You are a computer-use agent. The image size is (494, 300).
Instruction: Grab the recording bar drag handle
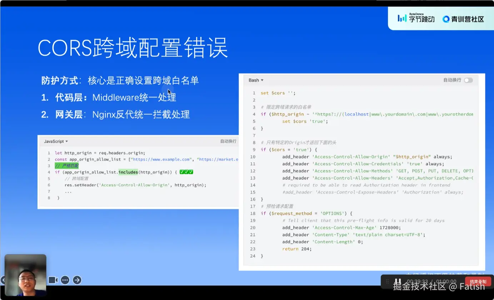tap(387, 281)
